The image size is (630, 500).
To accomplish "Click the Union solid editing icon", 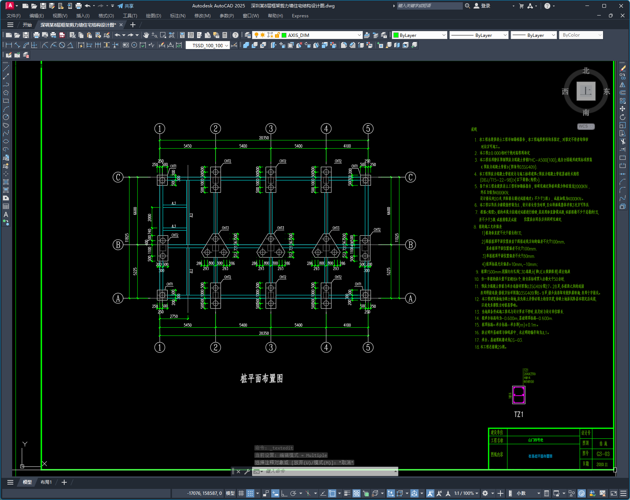I will (x=246, y=45).
